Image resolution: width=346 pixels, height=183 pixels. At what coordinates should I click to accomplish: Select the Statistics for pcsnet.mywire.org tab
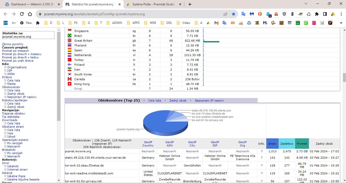point(93,4)
